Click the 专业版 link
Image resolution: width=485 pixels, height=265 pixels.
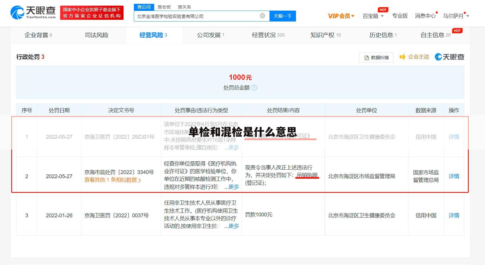(400, 16)
